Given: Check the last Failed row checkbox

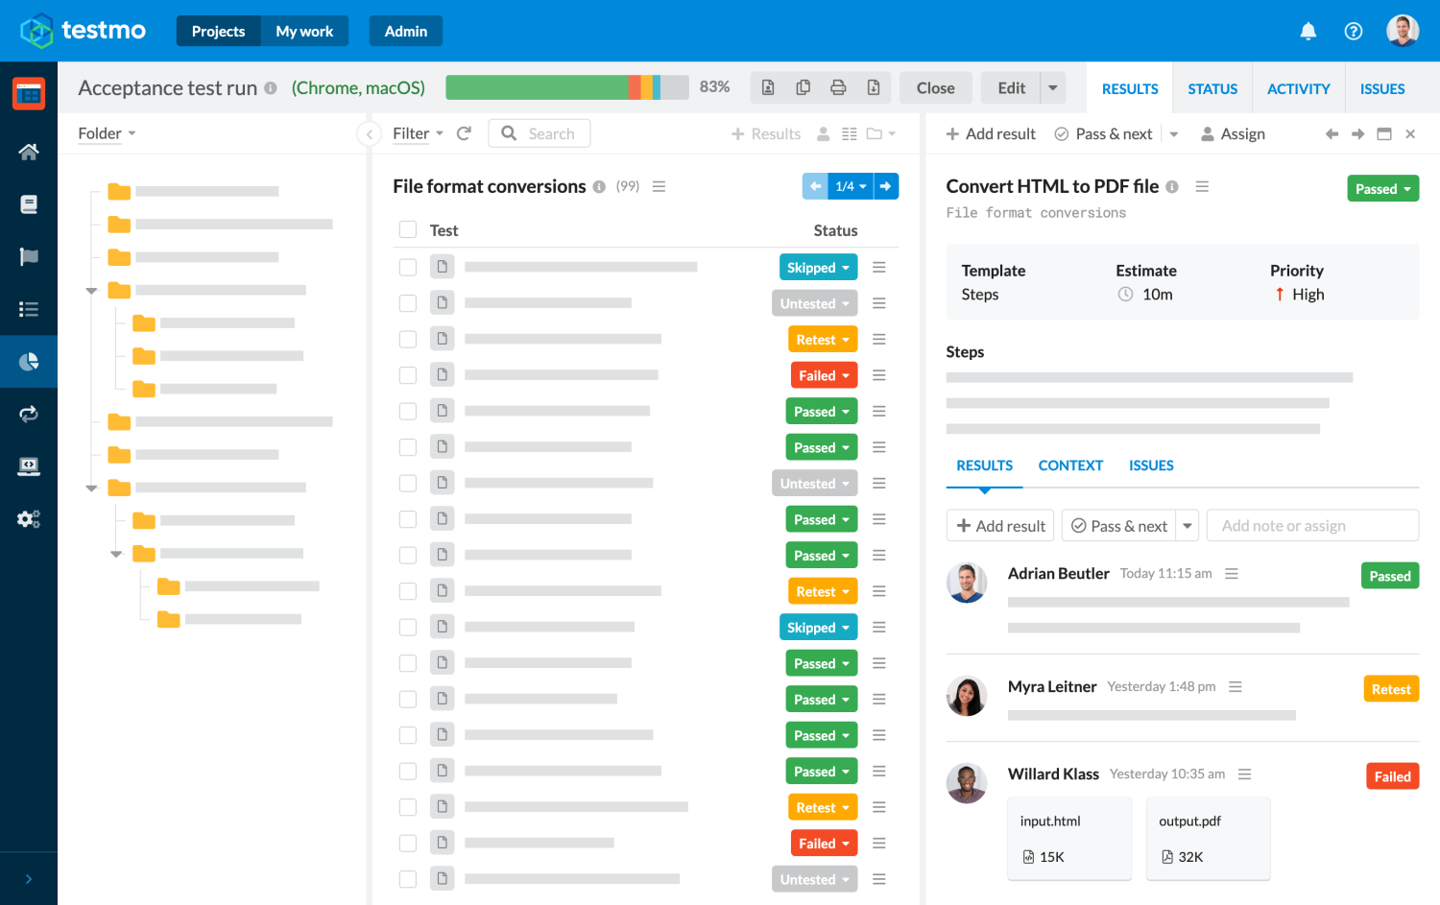Looking at the screenshot, I should (408, 844).
